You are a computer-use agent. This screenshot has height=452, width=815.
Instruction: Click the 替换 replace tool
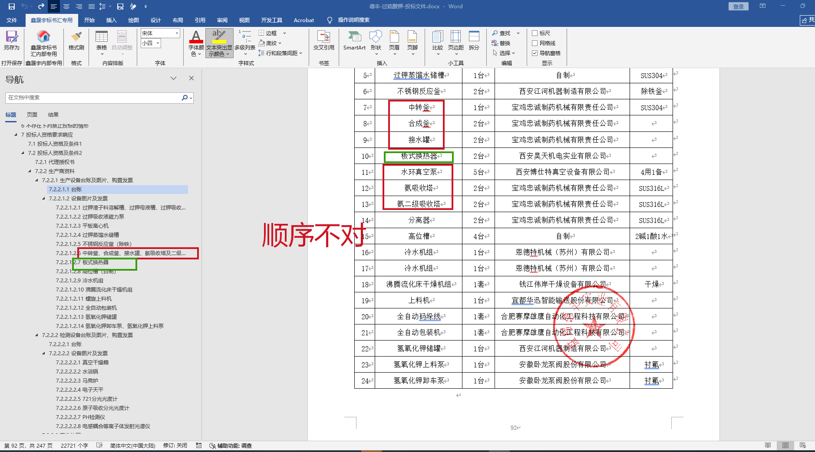(501, 43)
